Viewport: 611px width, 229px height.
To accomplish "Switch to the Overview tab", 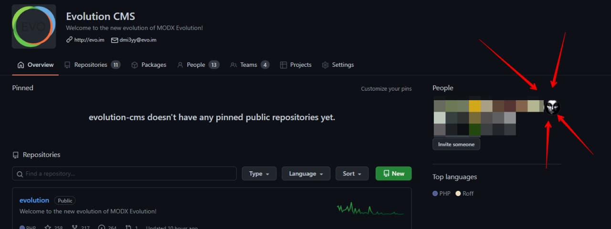I will click(35, 65).
